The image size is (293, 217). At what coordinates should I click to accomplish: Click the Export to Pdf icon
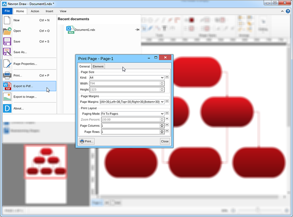coord(7,86)
